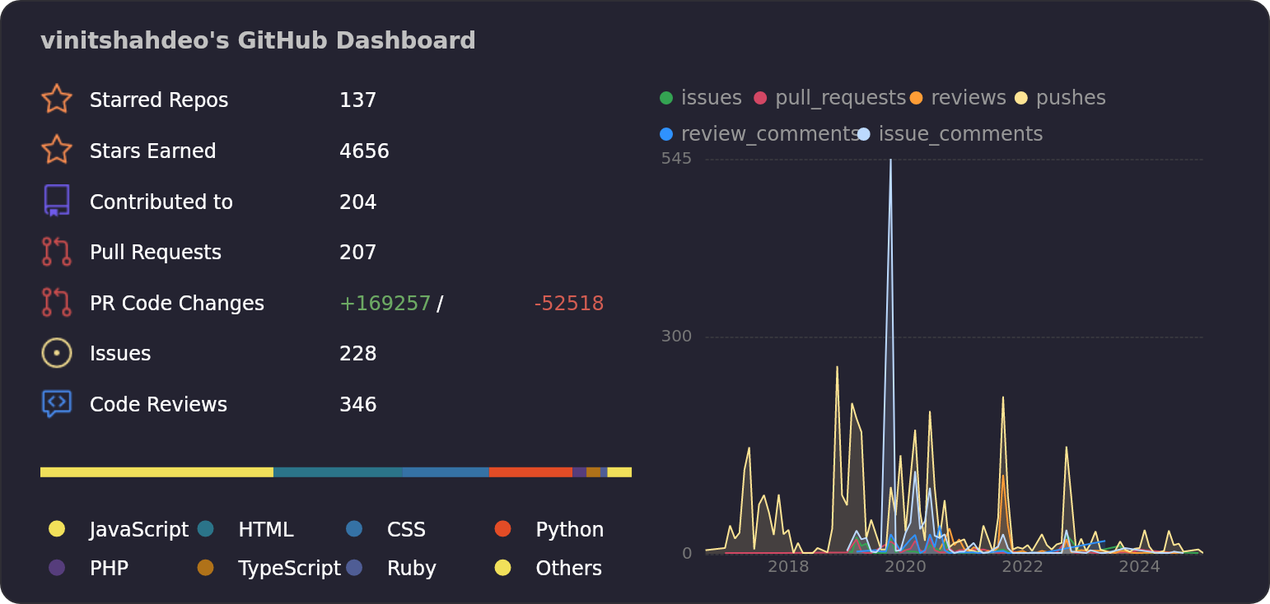
Task: Click the circle icon beside Issues
Action: (56, 353)
